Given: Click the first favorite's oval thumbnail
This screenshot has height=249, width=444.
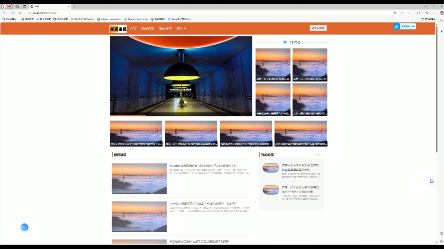Looking at the screenshot, I should [x=271, y=168].
